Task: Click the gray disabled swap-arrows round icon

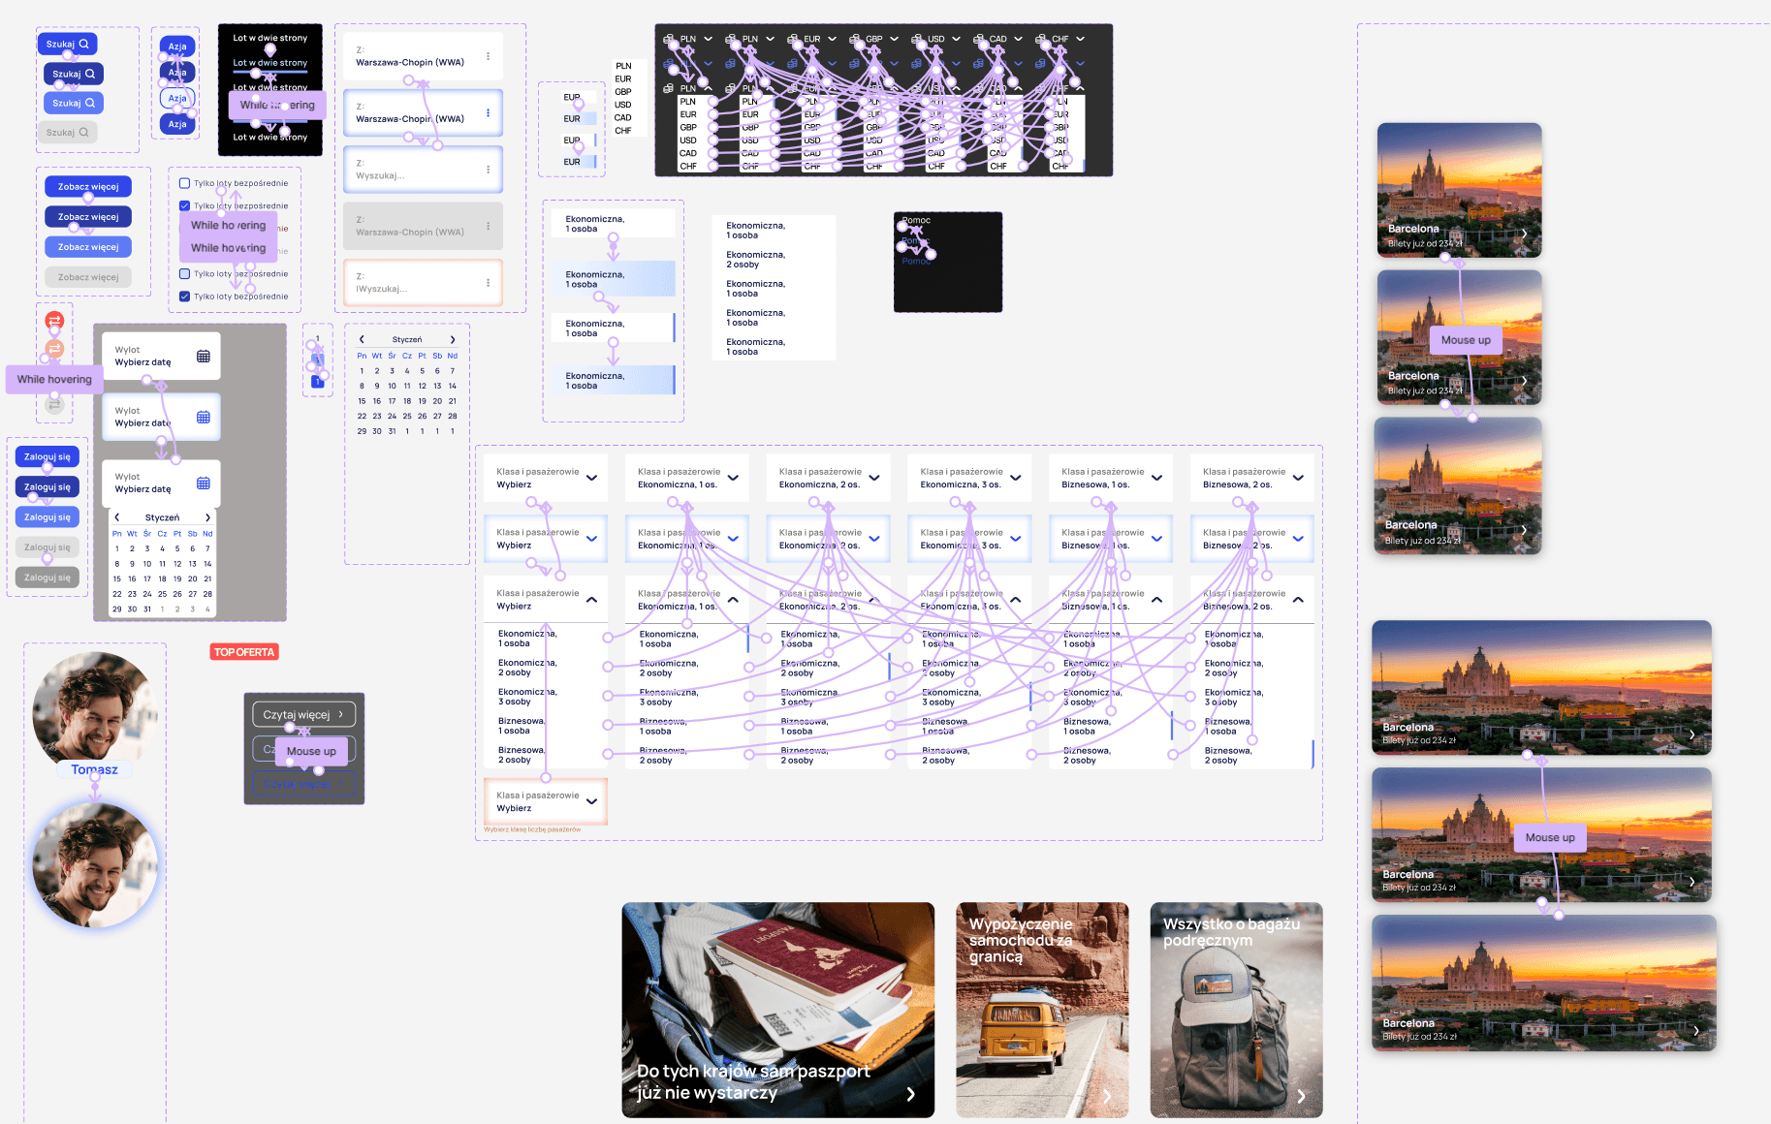Action: [x=54, y=405]
